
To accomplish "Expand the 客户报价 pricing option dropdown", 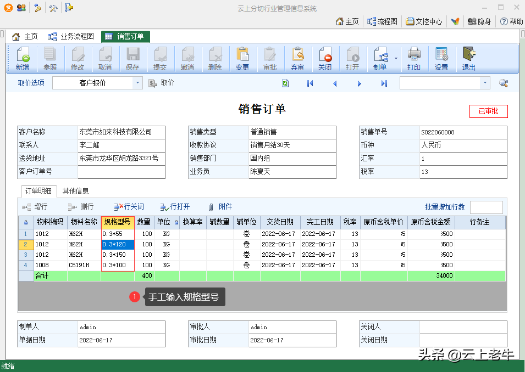I will (137, 83).
